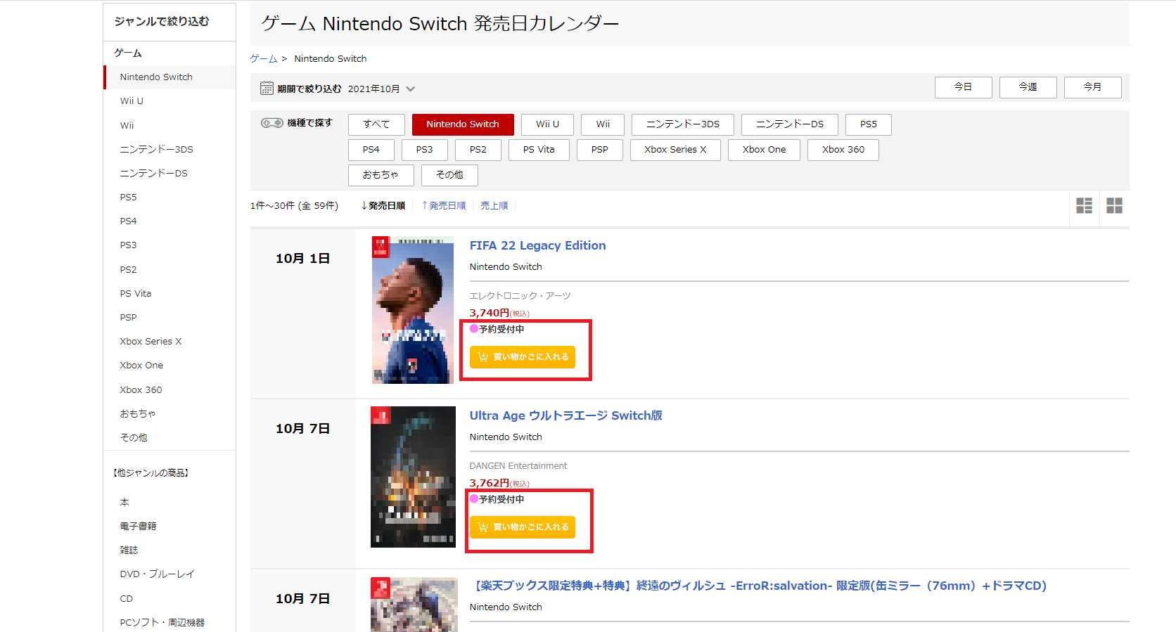This screenshot has height=632, width=1176.
Task: Select the Wii platform filter button
Action: (603, 124)
